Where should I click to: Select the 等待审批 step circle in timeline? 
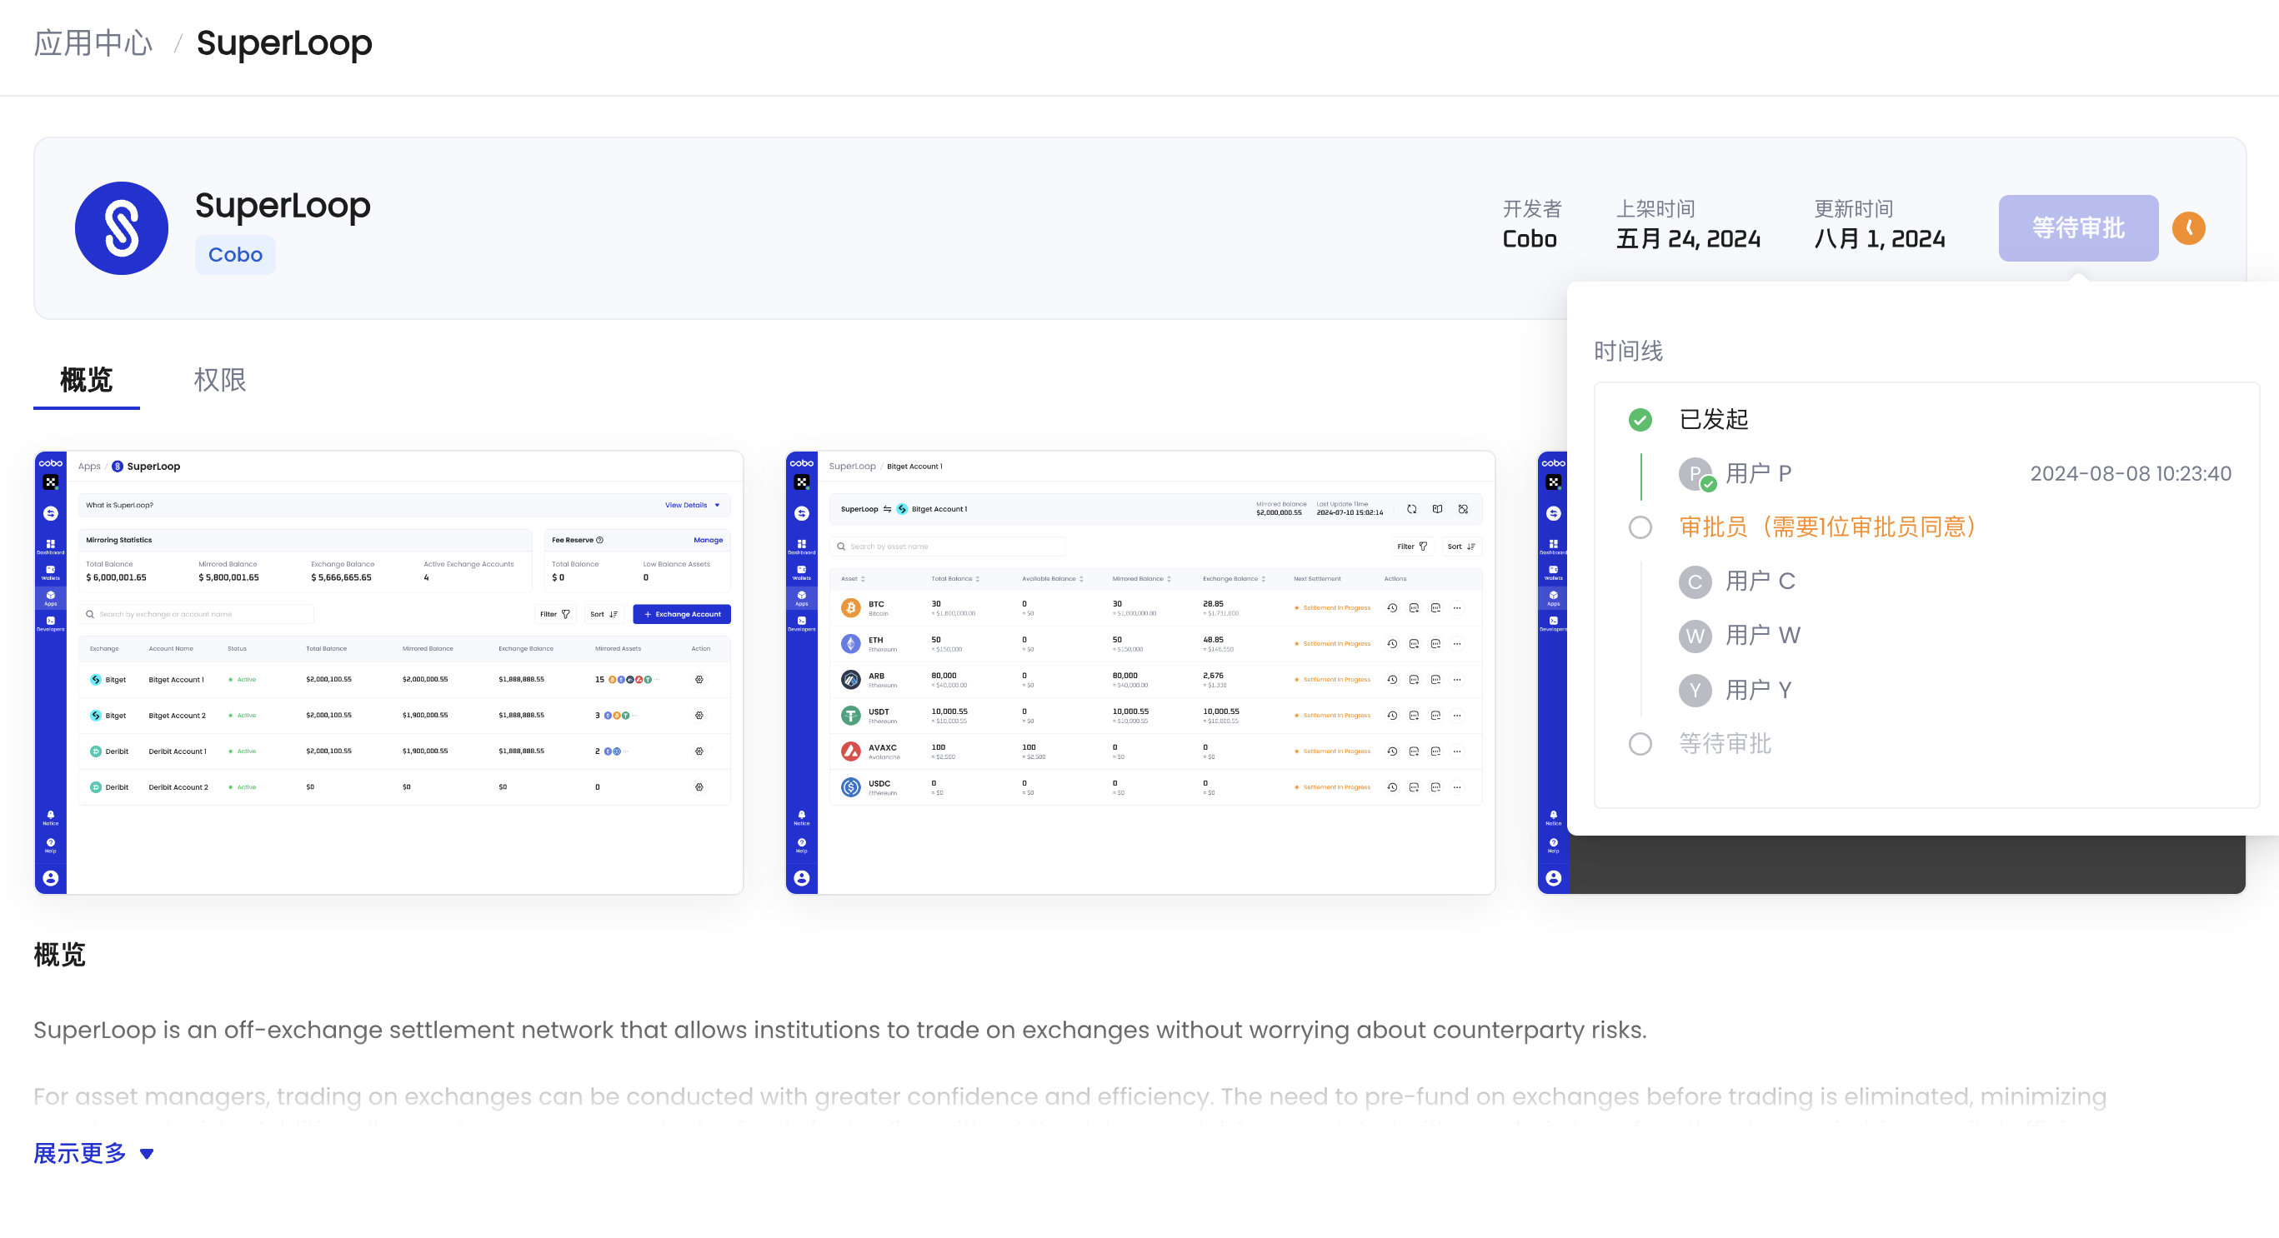point(1640,744)
